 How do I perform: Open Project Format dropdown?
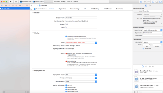coord(152,30)
